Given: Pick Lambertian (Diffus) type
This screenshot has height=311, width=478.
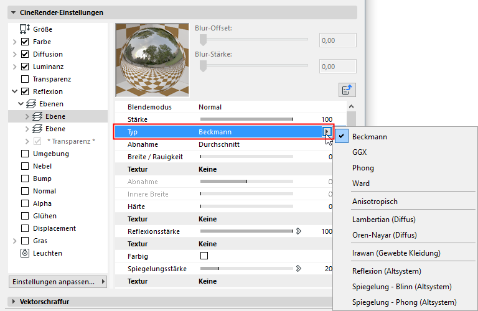Looking at the screenshot, I should tap(384, 220).
